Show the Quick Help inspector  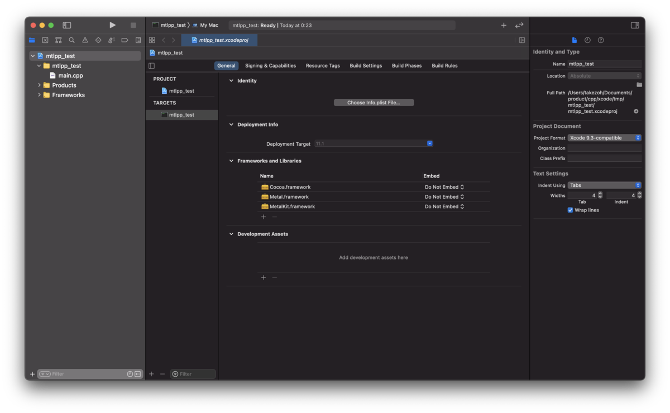[601, 40]
